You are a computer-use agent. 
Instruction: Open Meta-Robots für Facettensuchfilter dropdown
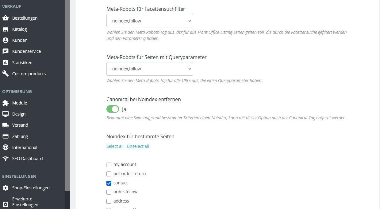pos(150,21)
